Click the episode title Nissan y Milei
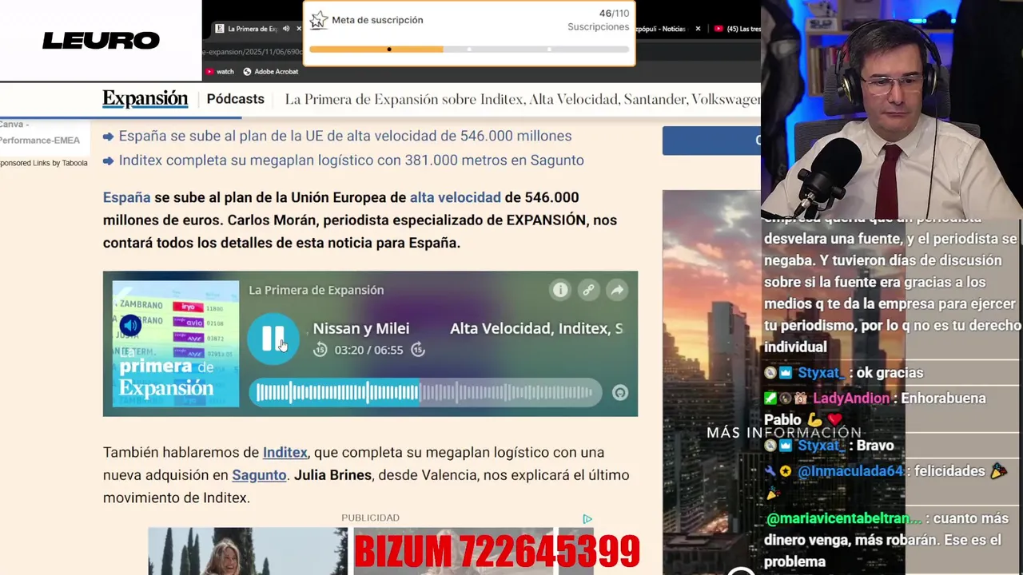This screenshot has height=575, width=1023. 361,328
